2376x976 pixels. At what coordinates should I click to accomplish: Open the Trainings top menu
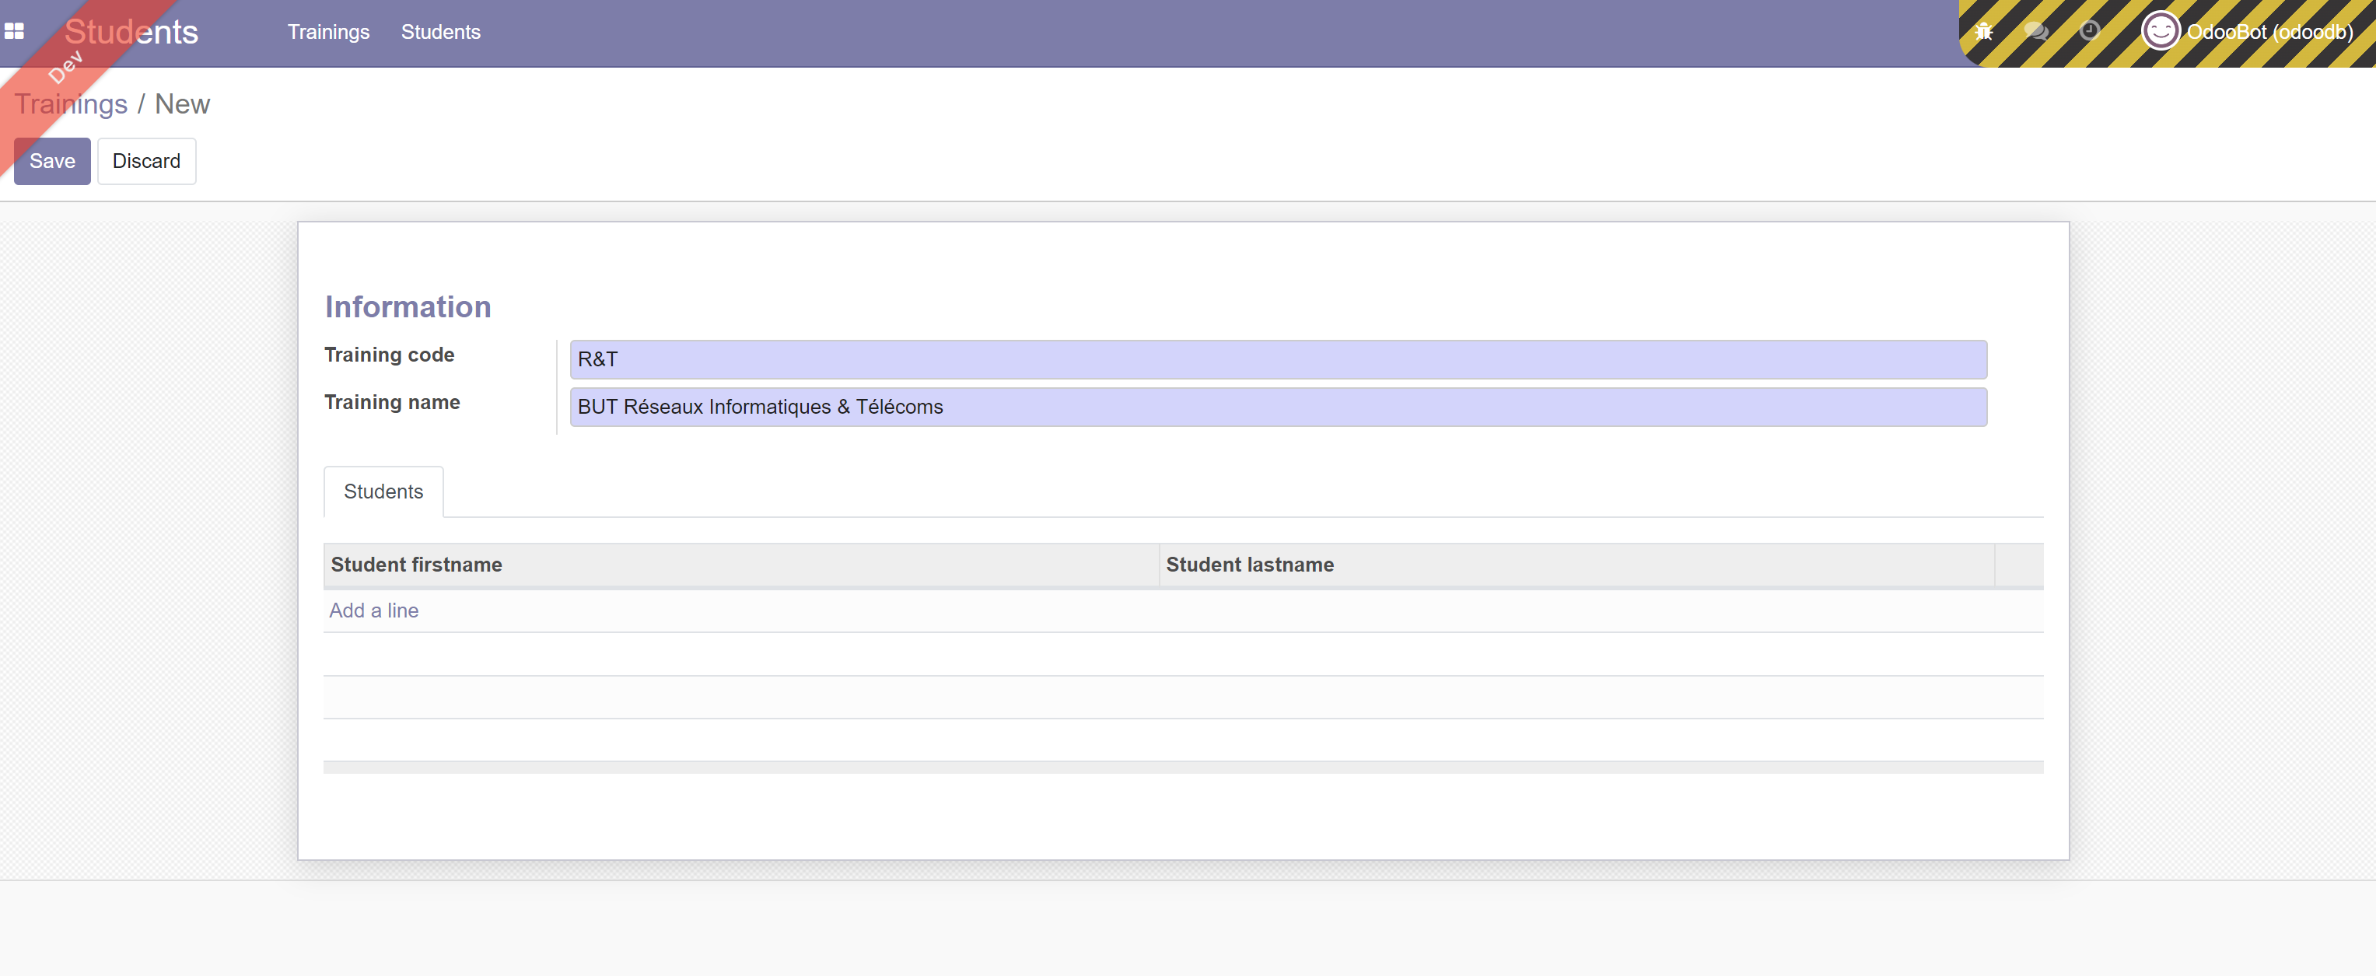click(328, 31)
